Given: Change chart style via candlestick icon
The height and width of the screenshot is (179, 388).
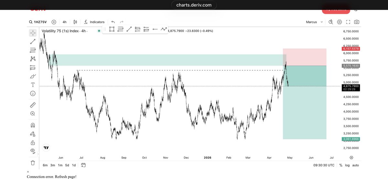Looking at the screenshot, I should pos(75,22).
